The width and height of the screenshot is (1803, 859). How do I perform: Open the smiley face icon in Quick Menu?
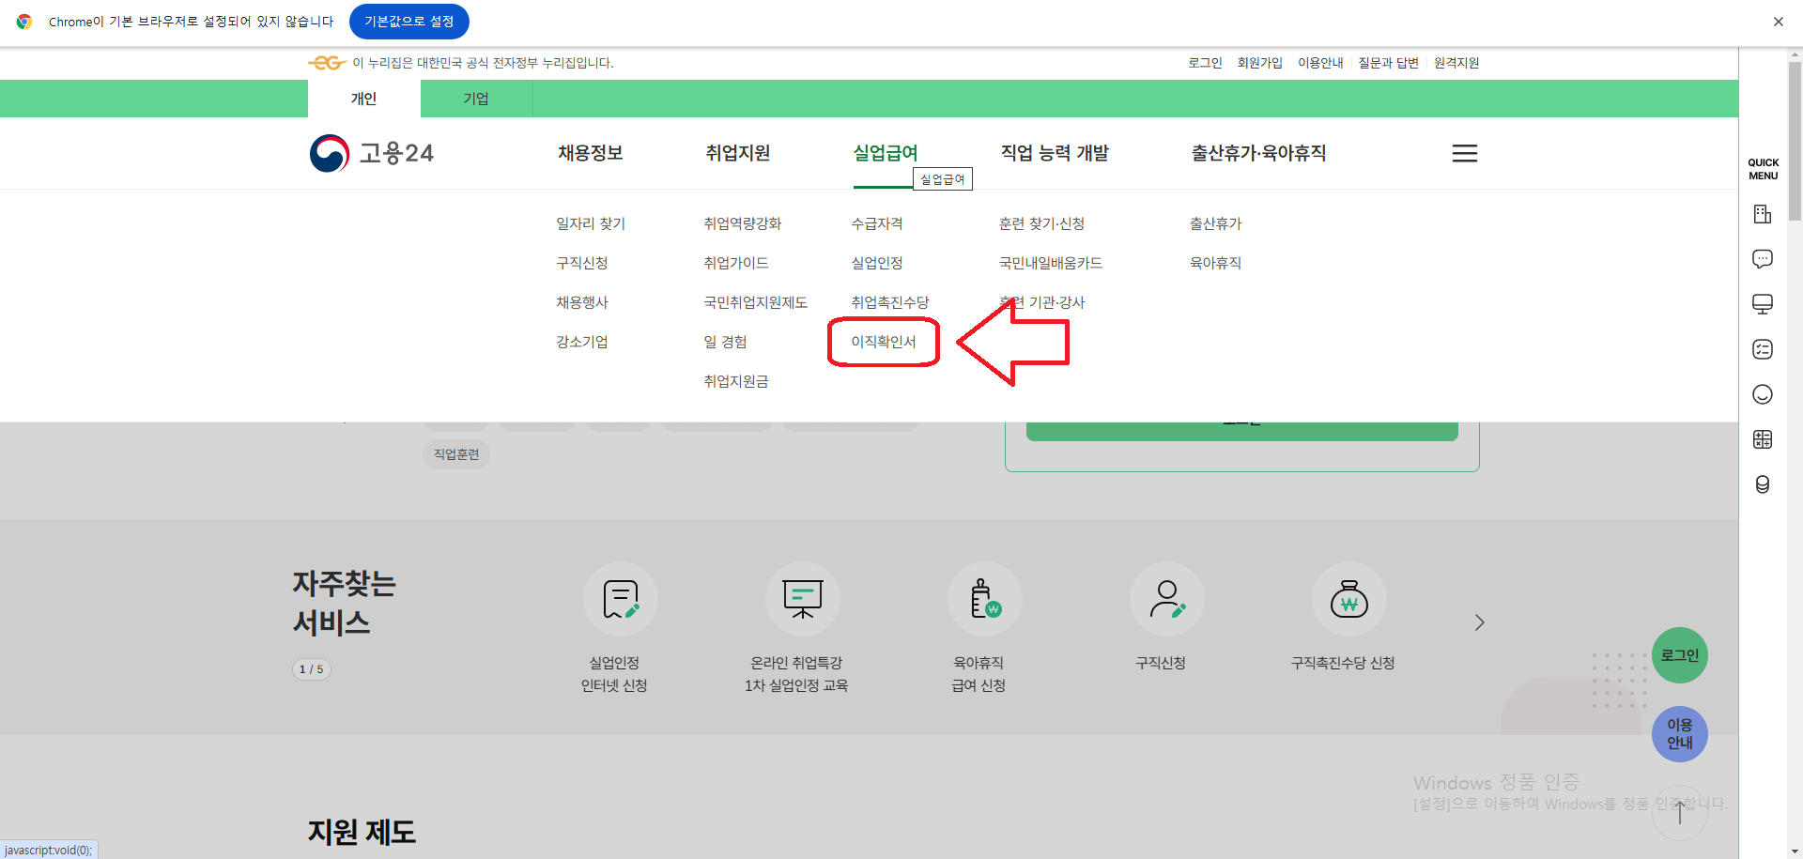coord(1763,394)
